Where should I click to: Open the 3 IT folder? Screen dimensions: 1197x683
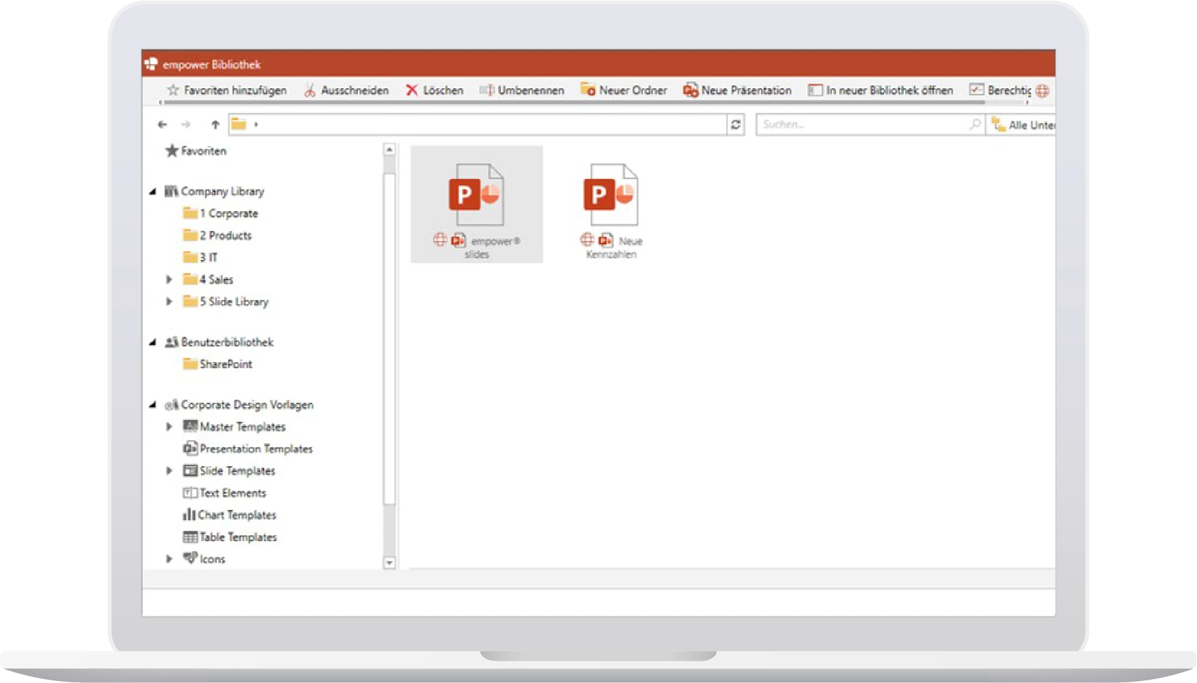click(200, 257)
